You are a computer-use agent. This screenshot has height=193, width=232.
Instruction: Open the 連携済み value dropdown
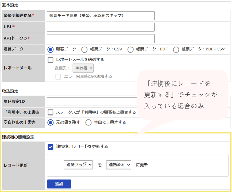[x=119, y=165]
